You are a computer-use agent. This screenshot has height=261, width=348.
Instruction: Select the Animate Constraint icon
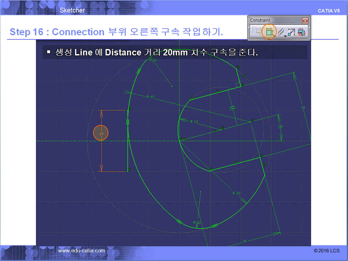click(x=291, y=32)
